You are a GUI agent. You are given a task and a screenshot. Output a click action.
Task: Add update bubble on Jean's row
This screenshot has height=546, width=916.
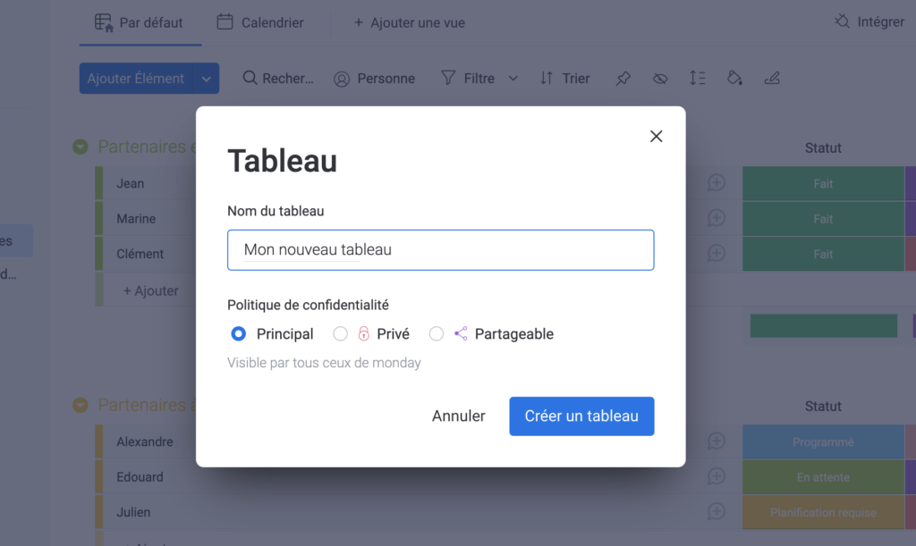[x=717, y=183]
